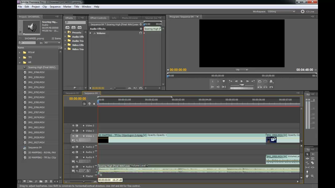Open the Workspace Editing dropdown
335x188 pixels.
[x=282, y=11]
